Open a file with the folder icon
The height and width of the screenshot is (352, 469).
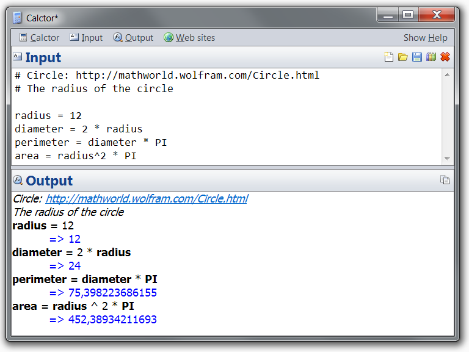[402, 57]
